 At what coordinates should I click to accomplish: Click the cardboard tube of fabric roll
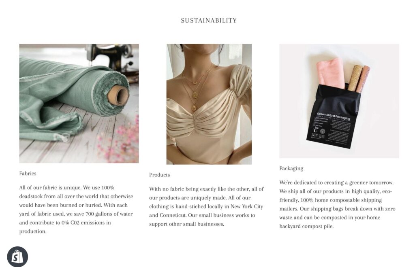(x=118, y=95)
